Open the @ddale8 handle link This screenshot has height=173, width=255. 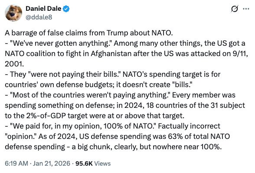coord(39,17)
